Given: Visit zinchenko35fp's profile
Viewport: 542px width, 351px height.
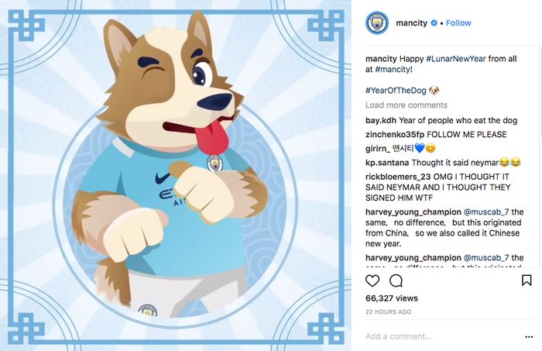Looking at the screenshot, I should [395, 135].
